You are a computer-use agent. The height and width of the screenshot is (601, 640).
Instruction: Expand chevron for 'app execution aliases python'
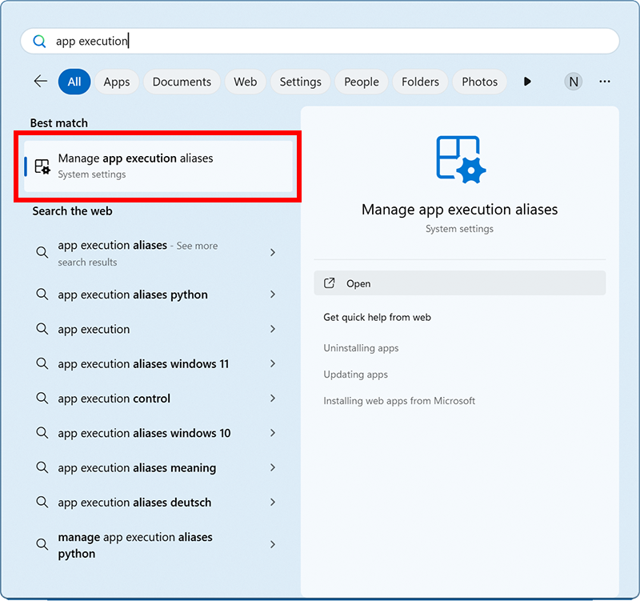pyautogui.click(x=273, y=294)
